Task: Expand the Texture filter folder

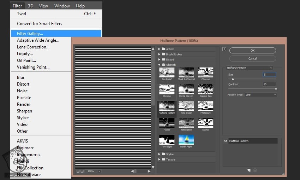Action: coord(160,159)
